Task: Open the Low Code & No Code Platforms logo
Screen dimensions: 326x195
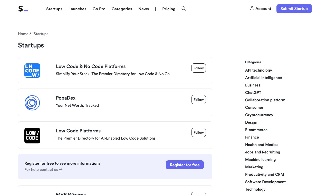Action: (x=32, y=71)
